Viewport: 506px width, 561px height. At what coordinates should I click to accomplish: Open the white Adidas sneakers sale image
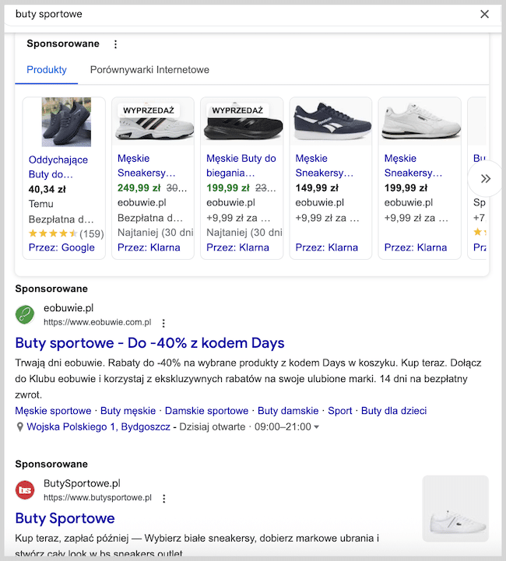(x=153, y=121)
